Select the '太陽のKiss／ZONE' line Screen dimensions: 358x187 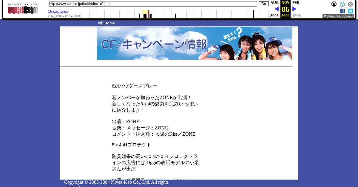[154, 134]
